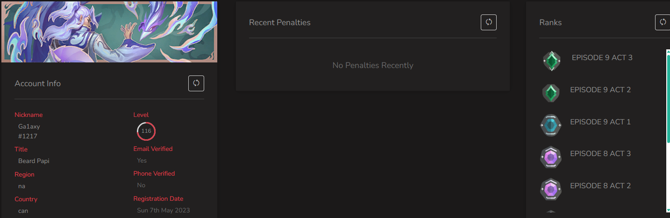Click the Ranks list scrollbar
The height and width of the screenshot is (218, 670).
(x=668, y=131)
